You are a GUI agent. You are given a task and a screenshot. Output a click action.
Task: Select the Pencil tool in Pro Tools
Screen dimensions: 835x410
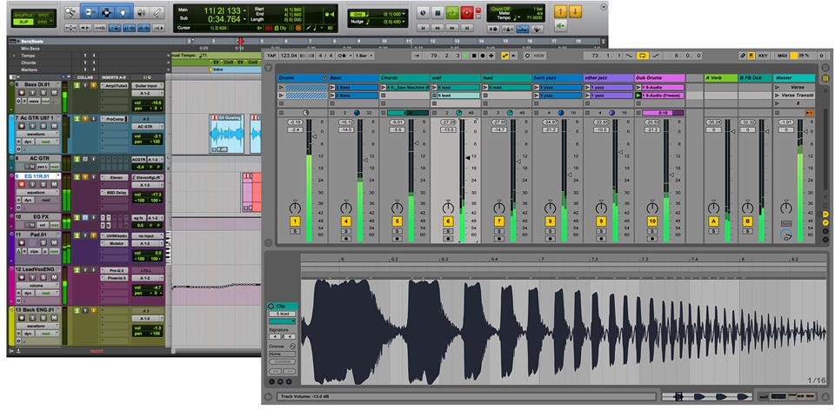(157, 11)
